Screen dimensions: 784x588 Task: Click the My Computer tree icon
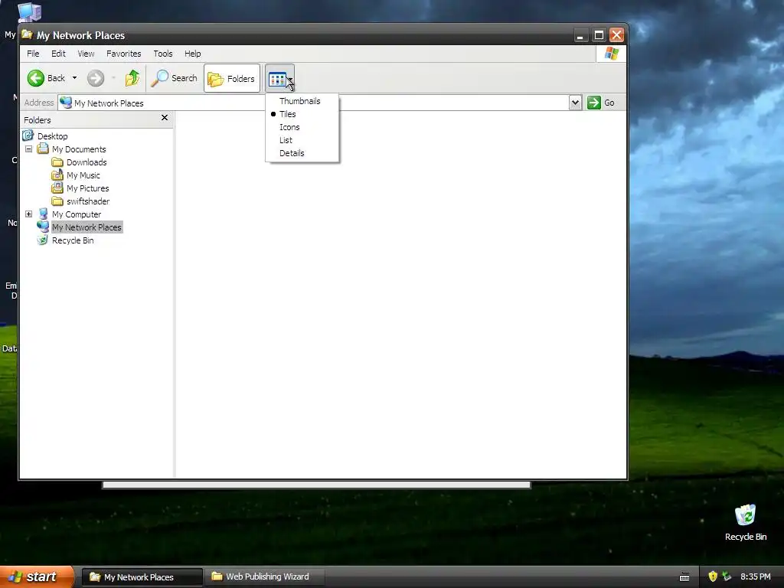pyautogui.click(x=43, y=214)
